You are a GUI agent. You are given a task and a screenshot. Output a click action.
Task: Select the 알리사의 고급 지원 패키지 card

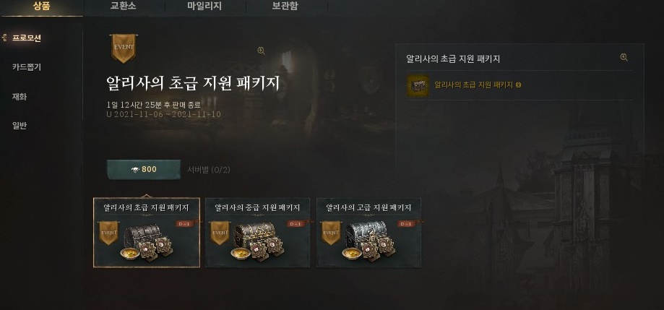(x=368, y=233)
